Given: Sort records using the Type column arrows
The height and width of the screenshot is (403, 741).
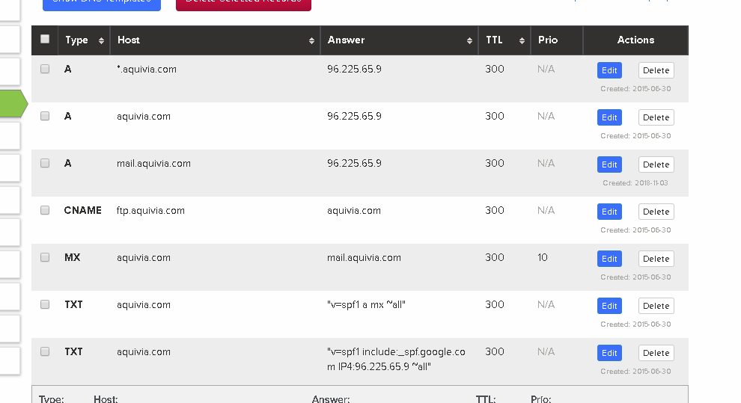Looking at the screenshot, I should pos(101,40).
